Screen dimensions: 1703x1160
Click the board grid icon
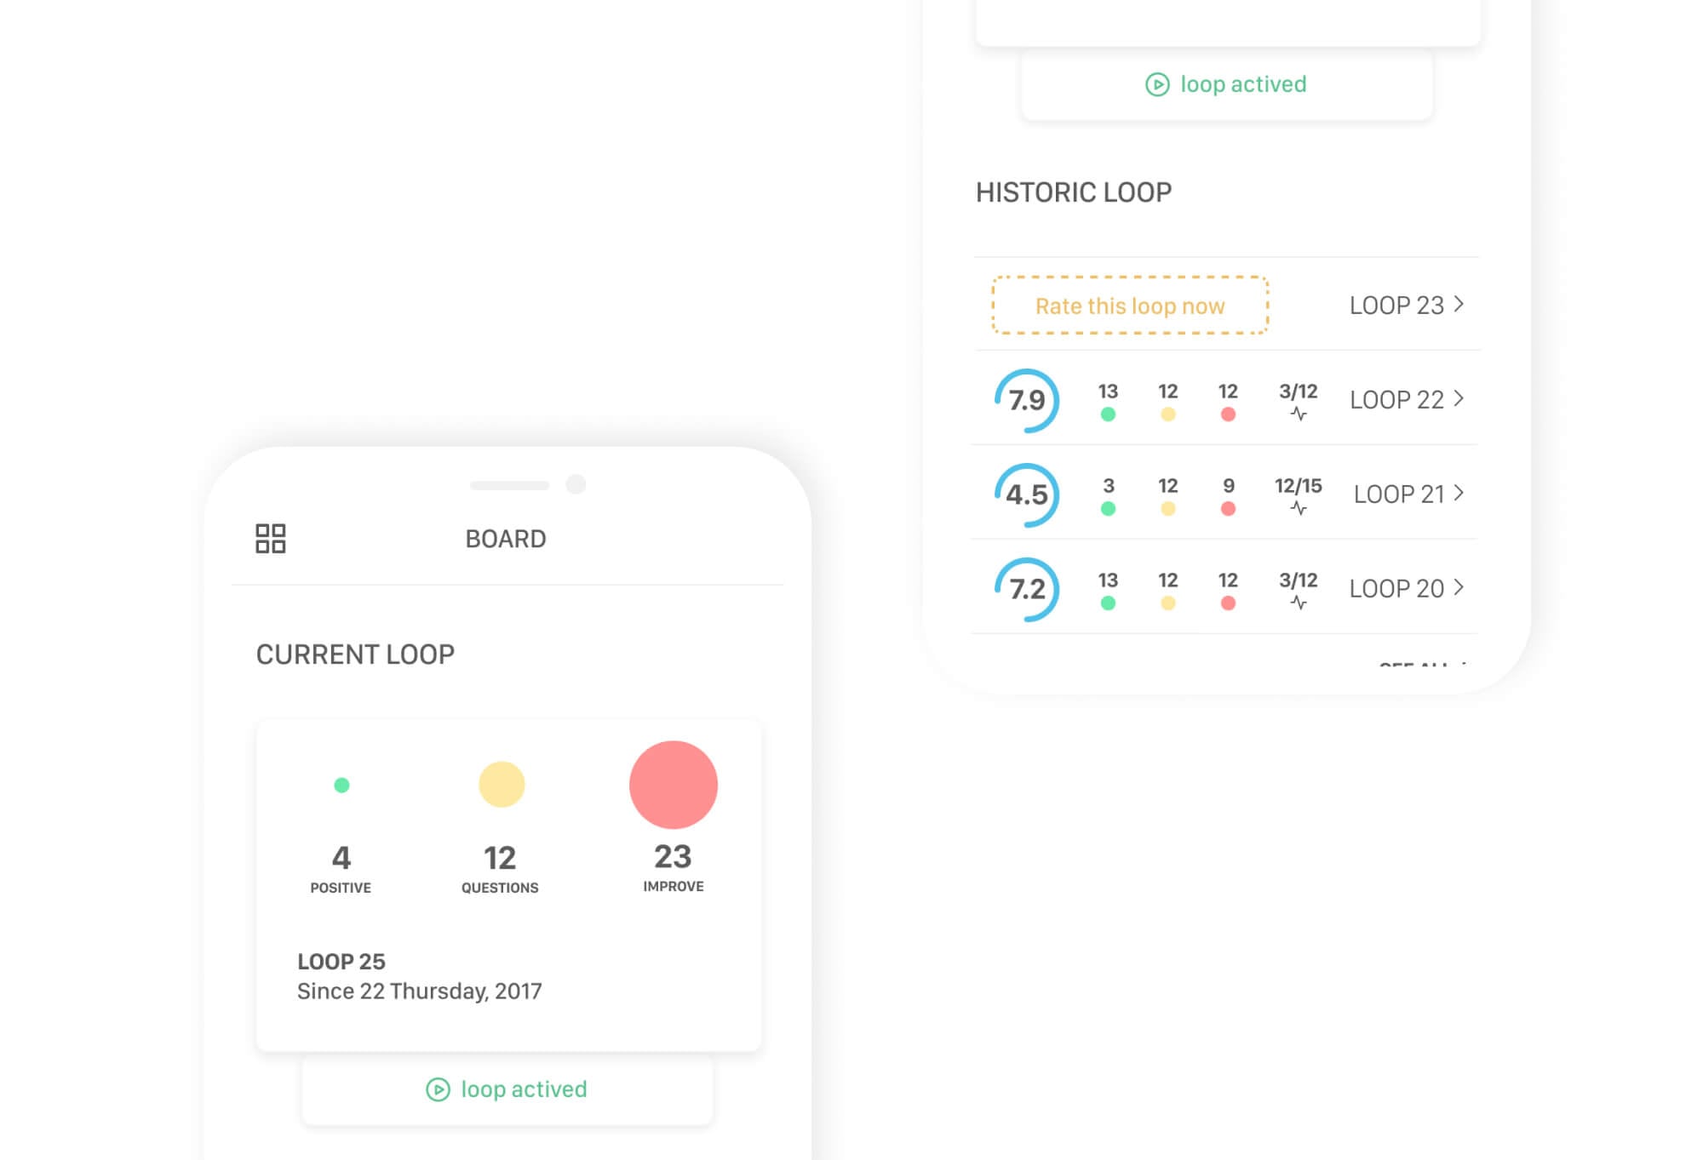click(x=271, y=537)
